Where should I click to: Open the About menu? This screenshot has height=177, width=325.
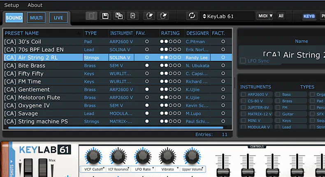click(35, 5)
